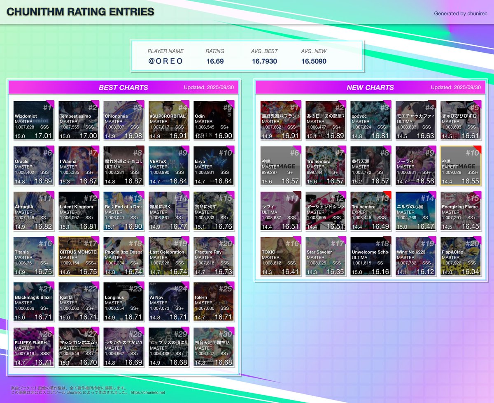Select the Tru'nembra MASTER card

(x=326, y=166)
